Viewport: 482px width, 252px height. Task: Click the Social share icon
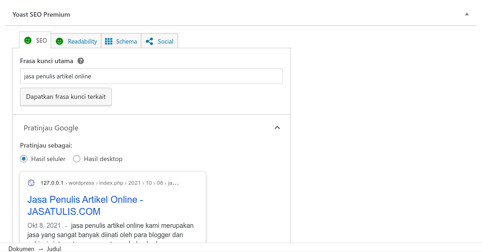click(x=150, y=41)
